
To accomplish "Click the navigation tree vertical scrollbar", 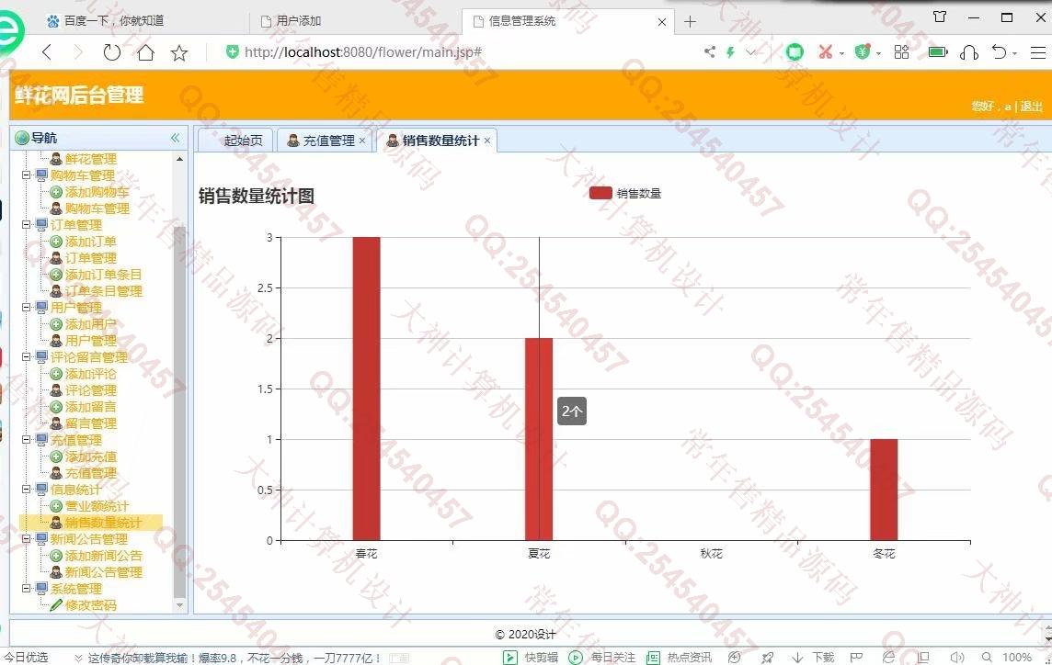I will pyautogui.click(x=179, y=412).
